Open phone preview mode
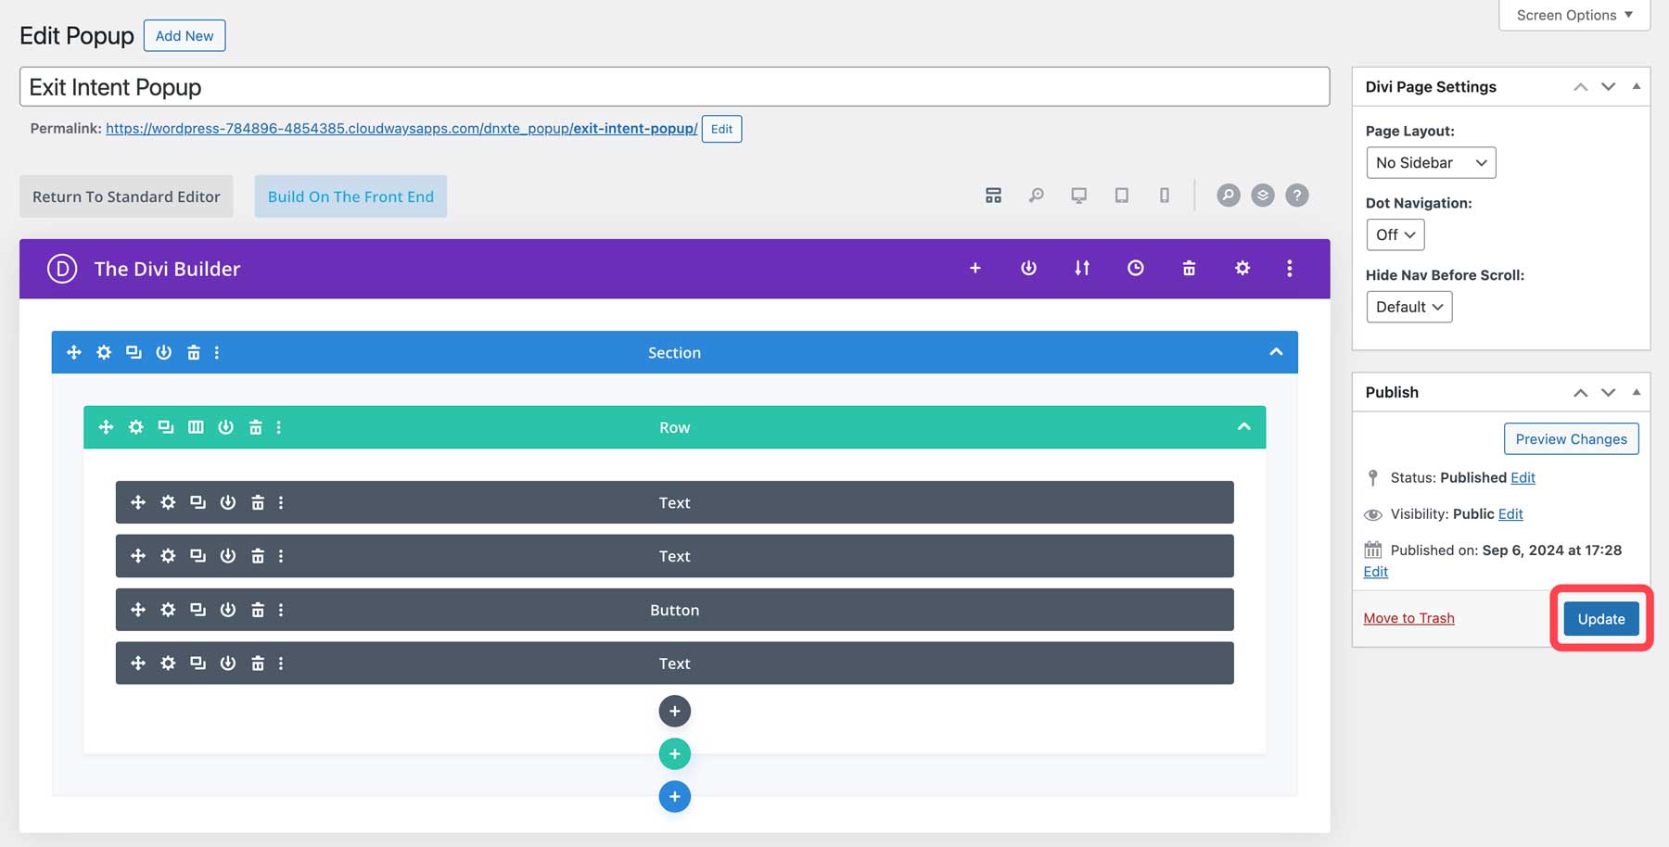1669x847 pixels. 1164,195
